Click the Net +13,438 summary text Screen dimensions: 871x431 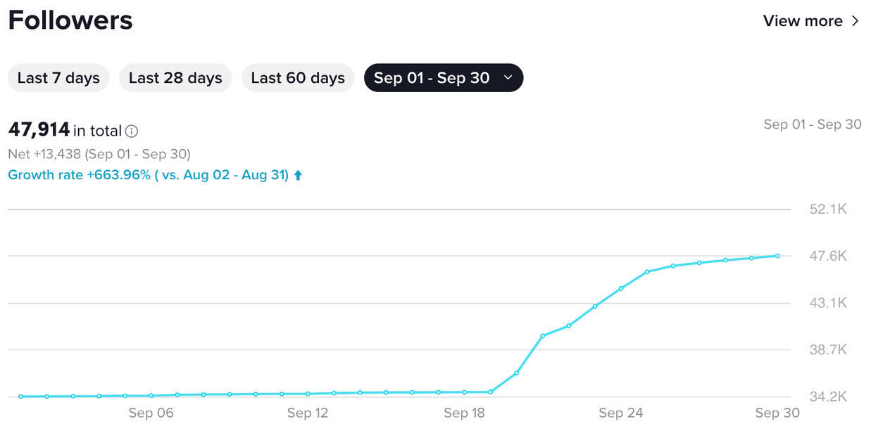pos(99,154)
